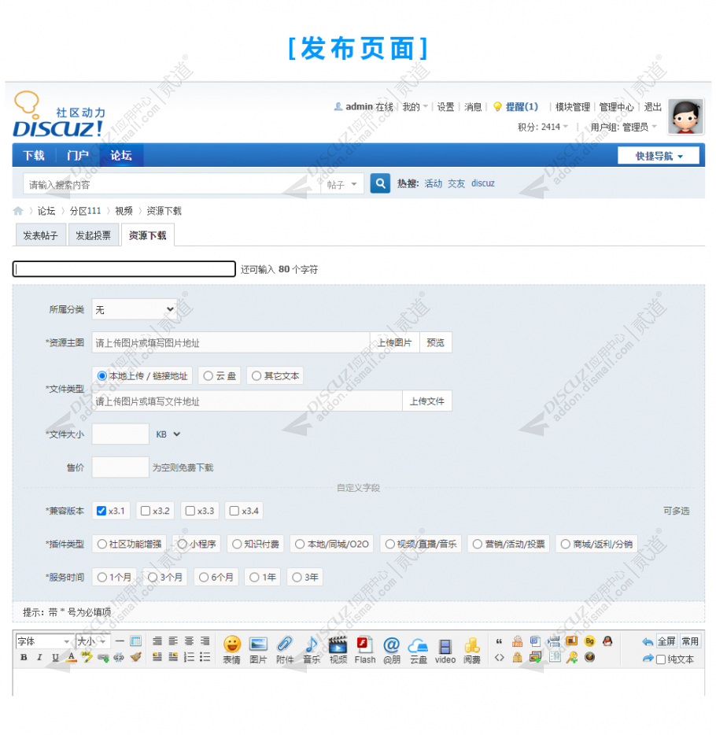Redo with the blue right arrow
The image size is (716, 735).
pos(648,658)
